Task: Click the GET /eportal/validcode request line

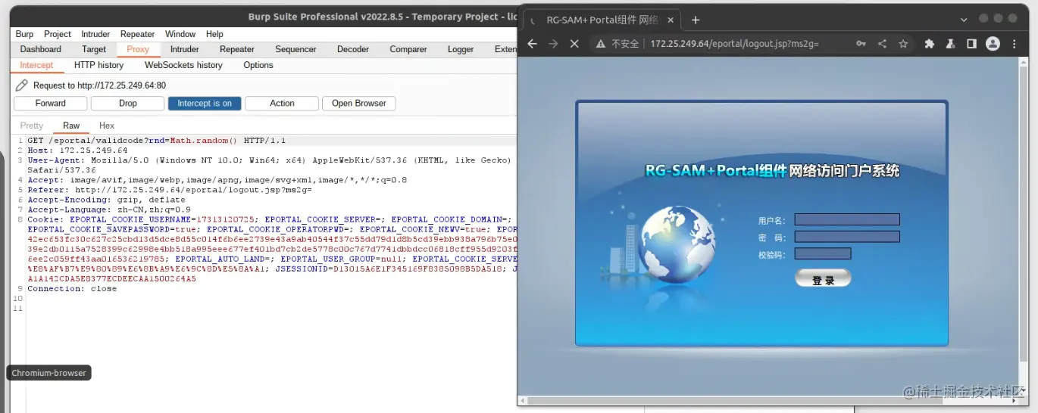Action: click(156, 141)
